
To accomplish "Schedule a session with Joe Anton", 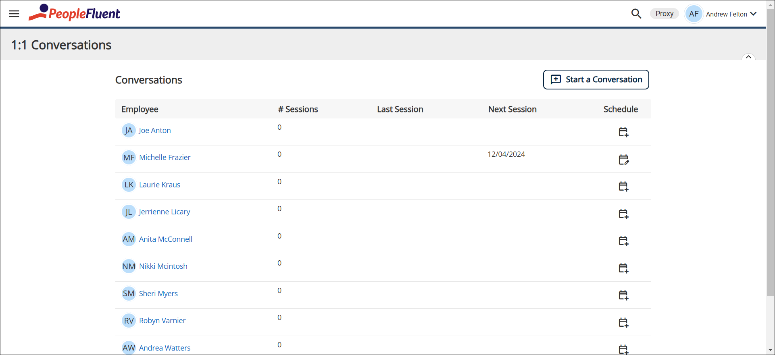I will point(623,132).
